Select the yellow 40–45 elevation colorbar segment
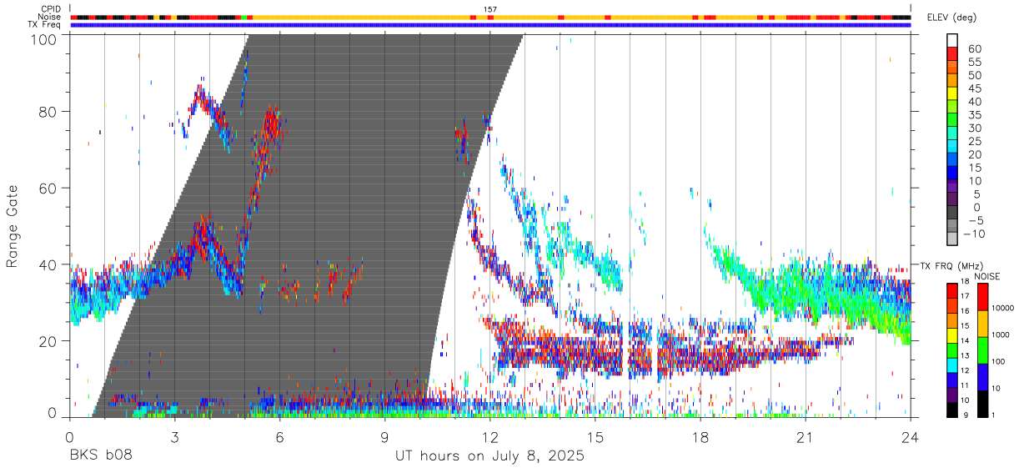Image resolution: width=1024 pixels, height=473 pixels. pos(952,95)
